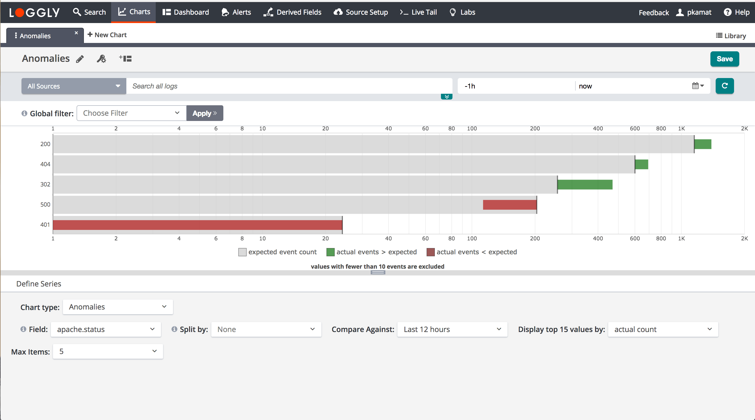The image size is (755, 420).
Task: Open the Search section in the navigation bar
Action: [x=89, y=12]
